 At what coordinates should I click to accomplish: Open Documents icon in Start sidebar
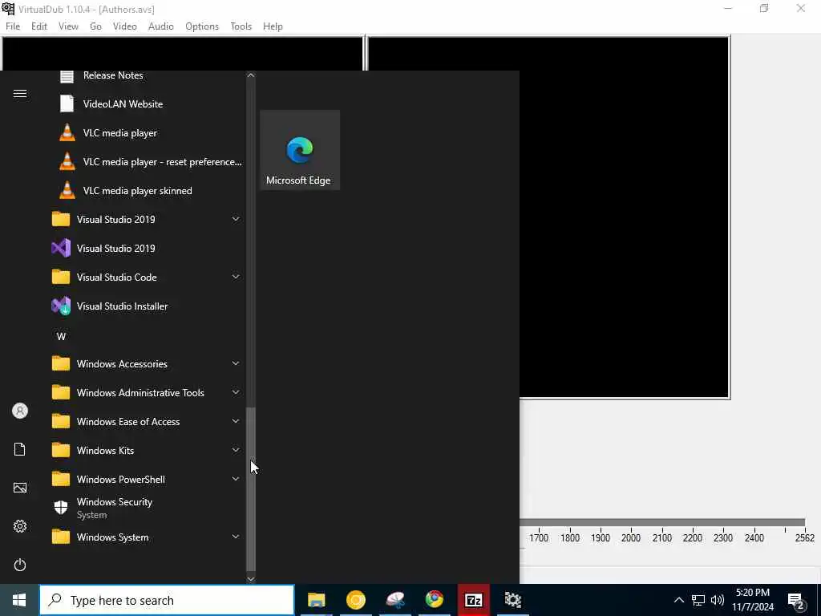click(x=20, y=449)
